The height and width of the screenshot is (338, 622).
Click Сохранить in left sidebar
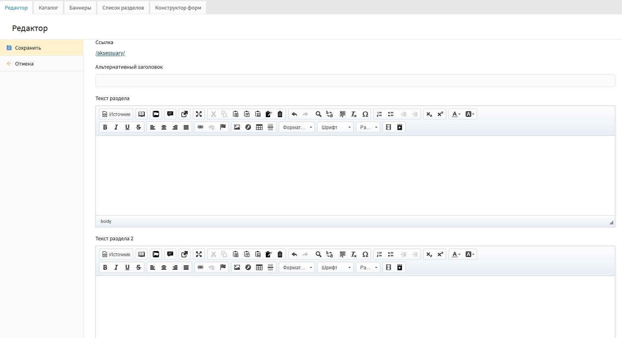[28, 48]
